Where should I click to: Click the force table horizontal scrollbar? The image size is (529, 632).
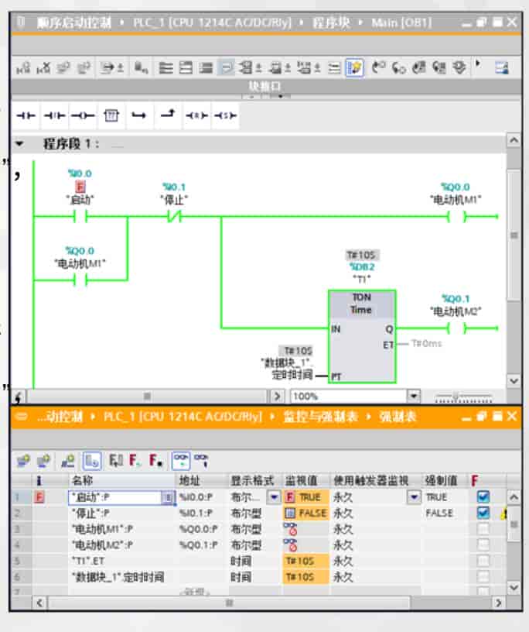[229, 603]
